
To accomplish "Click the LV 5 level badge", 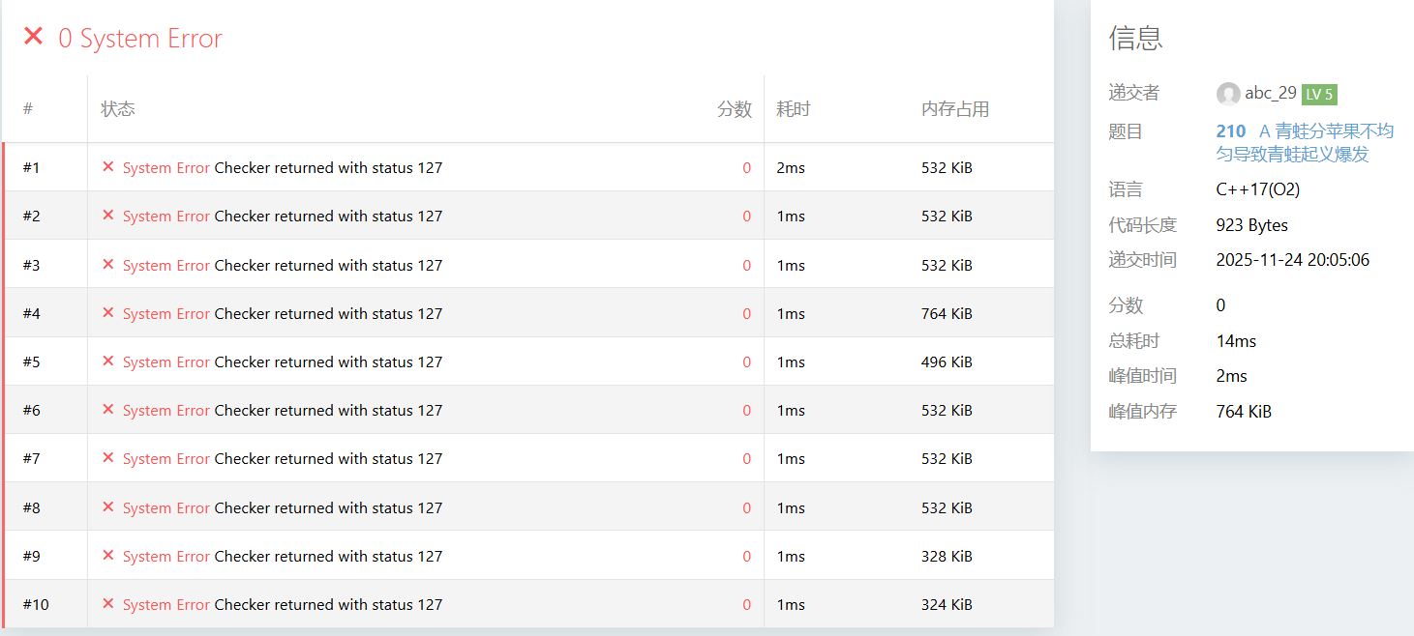I will [1319, 94].
